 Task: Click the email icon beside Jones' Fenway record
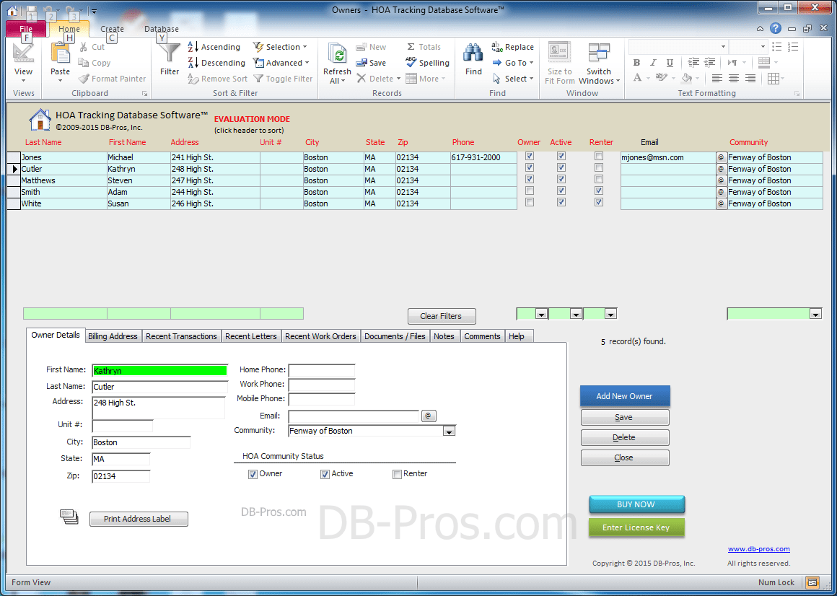(x=720, y=157)
